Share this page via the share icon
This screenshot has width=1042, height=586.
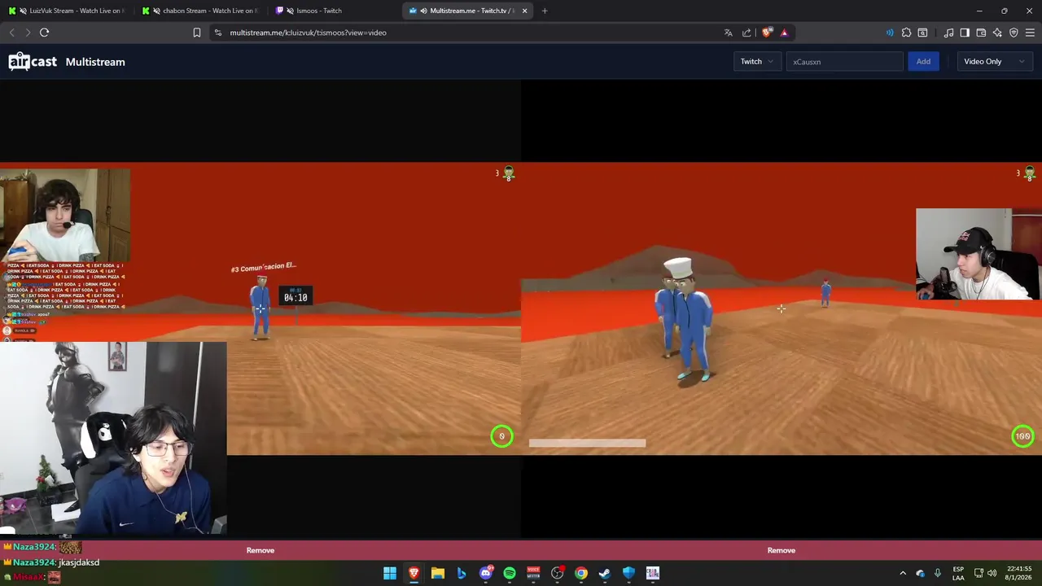[746, 33]
